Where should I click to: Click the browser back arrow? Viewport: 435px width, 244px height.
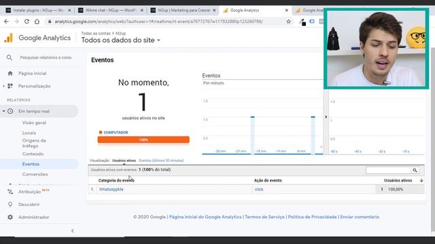6,21
